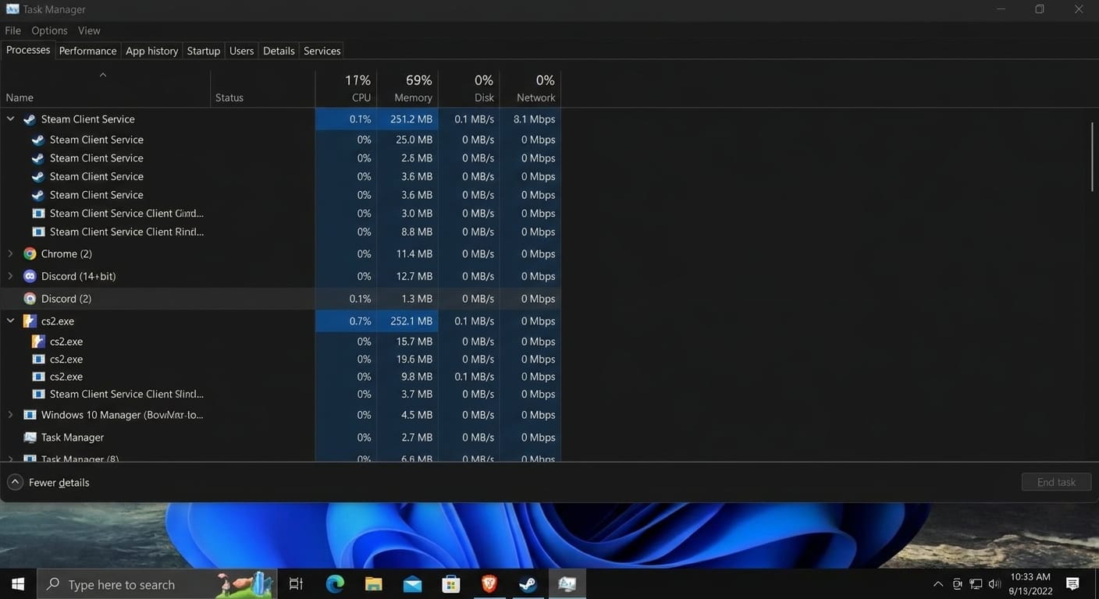Open the View menu
This screenshot has height=599, width=1099.
point(89,30)
